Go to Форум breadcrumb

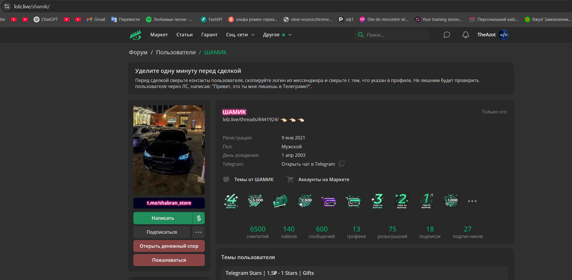(x=138, y=53)
